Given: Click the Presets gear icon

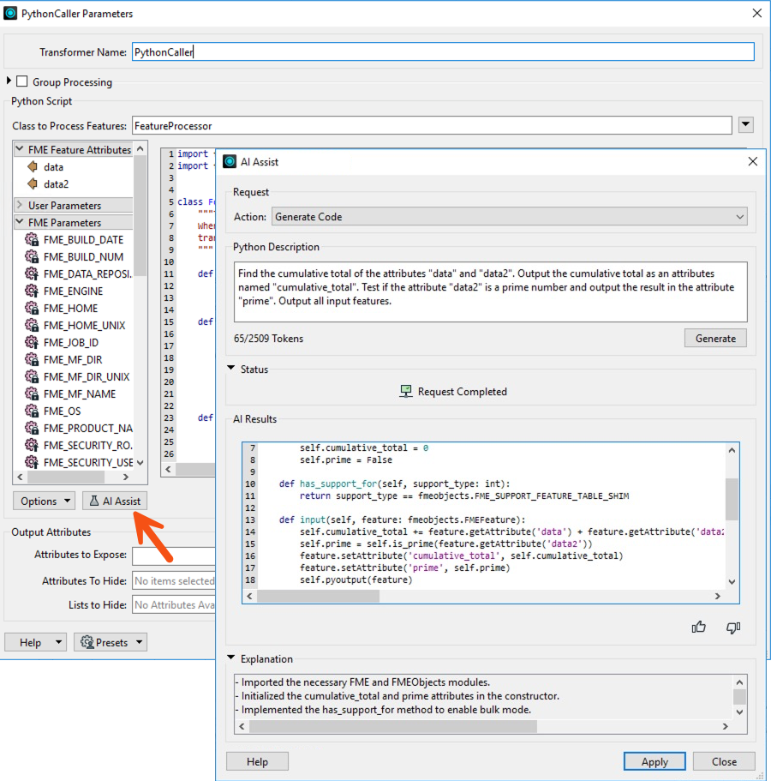Looking at the screenshot, I should tap(85, 641).
